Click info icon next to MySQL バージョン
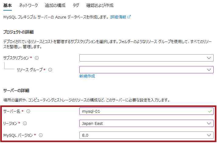Image resolution: width=217 pixels, height=143 pixels. [40, 135]
